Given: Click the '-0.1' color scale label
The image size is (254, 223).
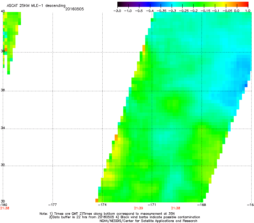Looking at the screenshot, I should pos(216,11).
